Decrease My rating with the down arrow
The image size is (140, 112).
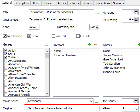pos(136,13)
